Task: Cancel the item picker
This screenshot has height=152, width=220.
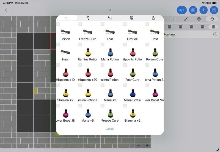Action: (x=110, y=129)
